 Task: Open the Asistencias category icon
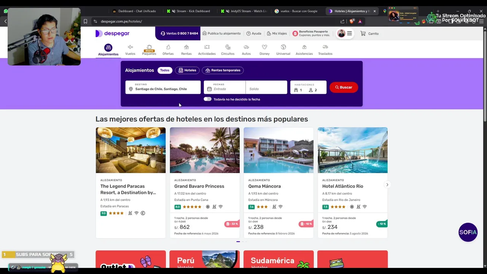pos(304,47)
